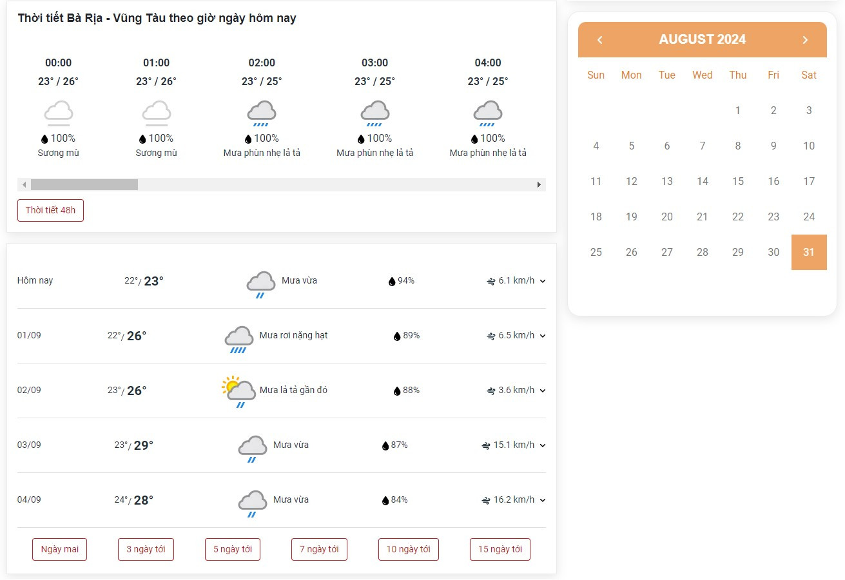Click the 15.1 km/h wind speed value
845x580 pixels.
point(514,445)
